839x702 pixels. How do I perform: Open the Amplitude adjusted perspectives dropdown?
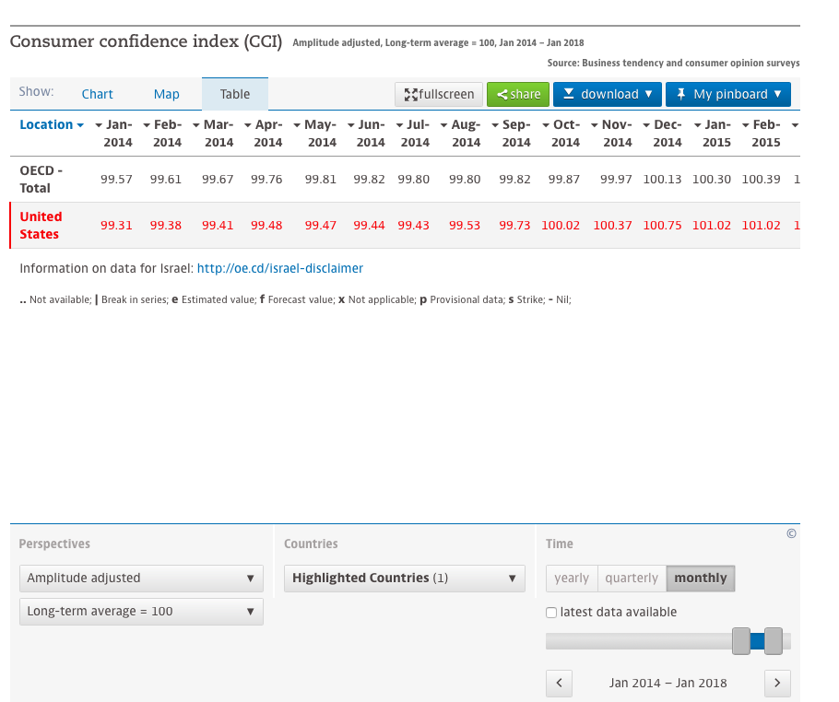tap(141, 579)
